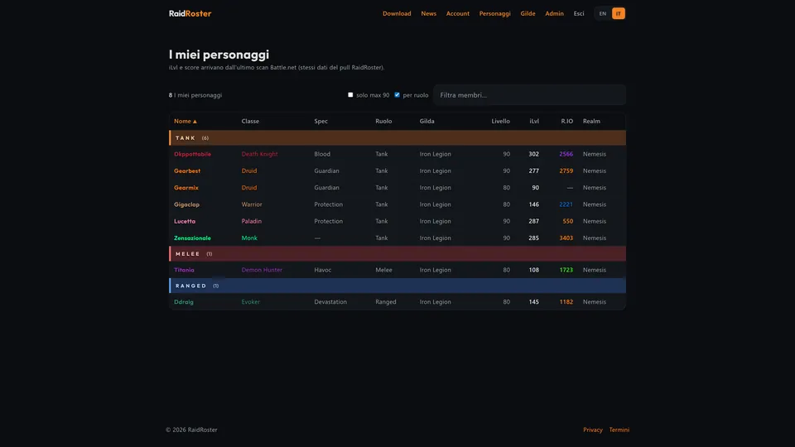Open character Ddraig
Viewport: 795px width, 447px height.
pos(184,301)
